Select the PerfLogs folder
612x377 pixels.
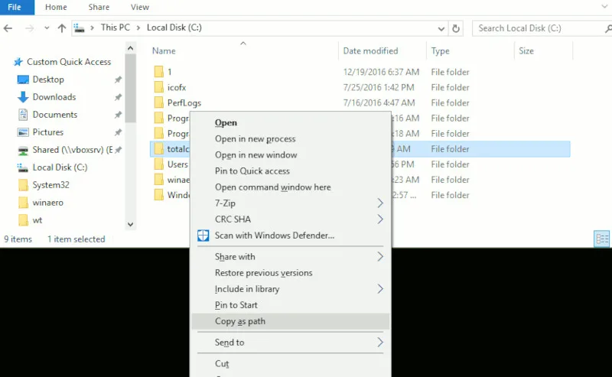[x=184, y=102]
